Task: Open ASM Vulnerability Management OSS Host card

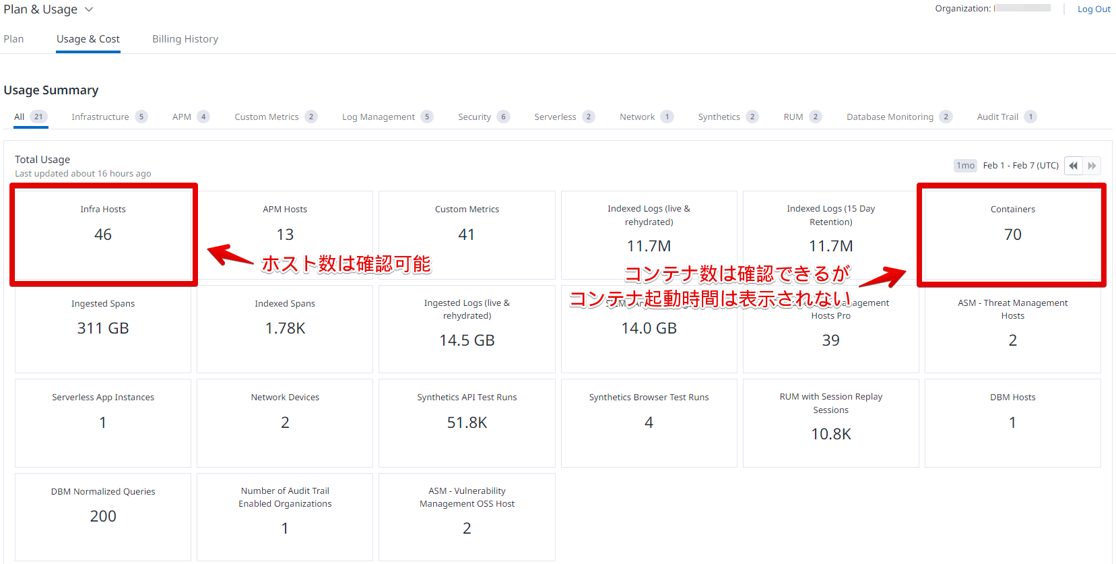Action: tap(467, 517)
